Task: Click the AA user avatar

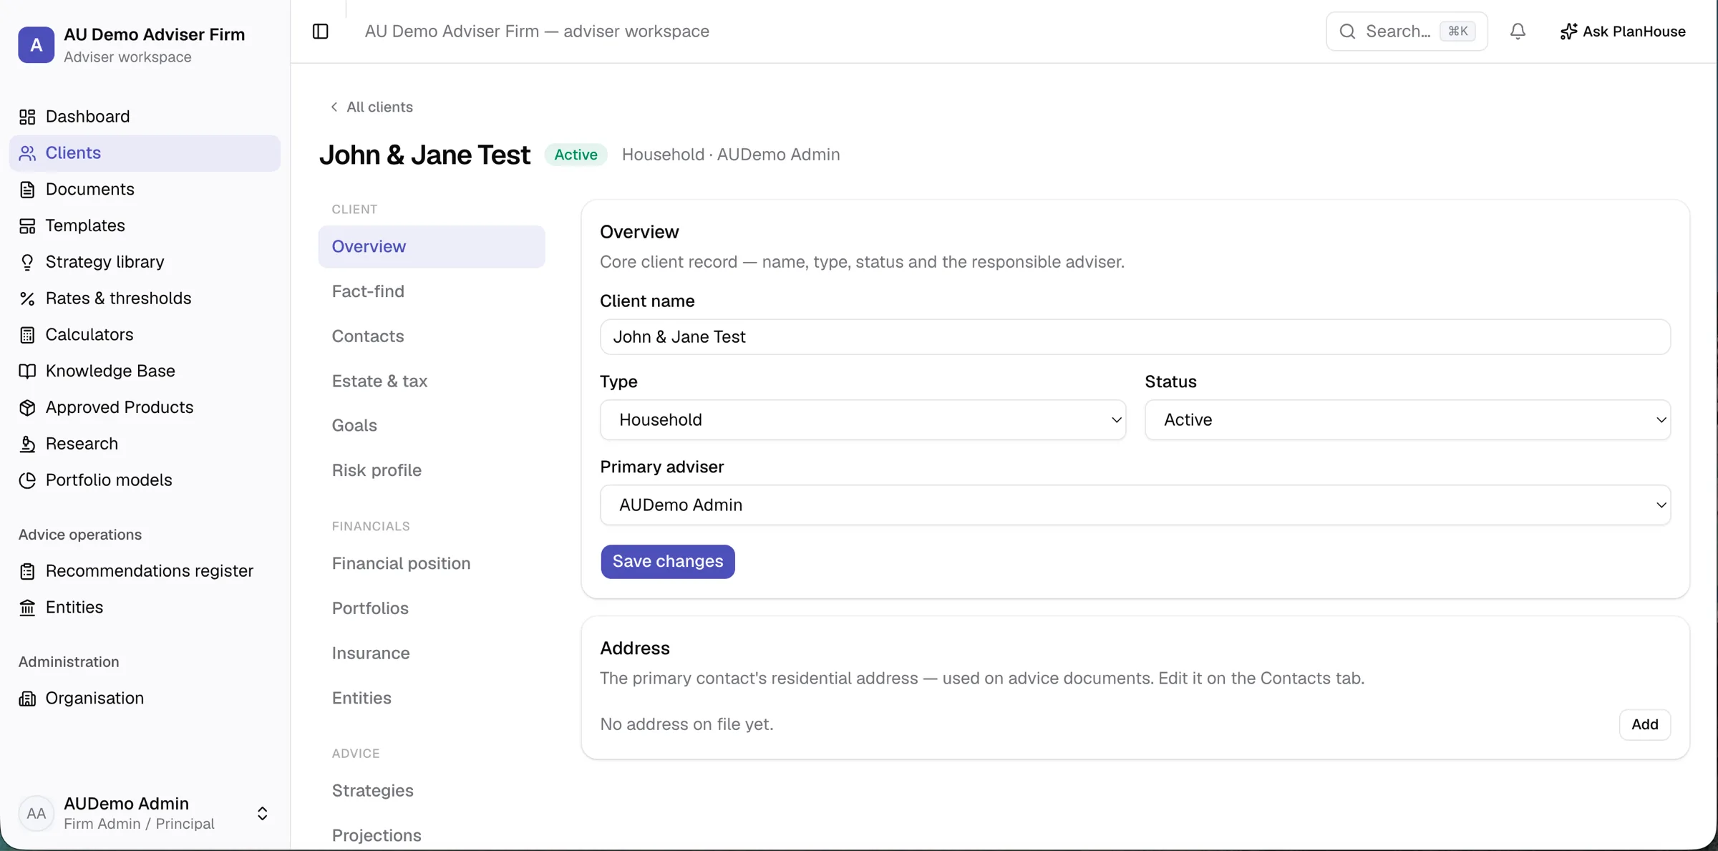Action: tap(36, 813)
